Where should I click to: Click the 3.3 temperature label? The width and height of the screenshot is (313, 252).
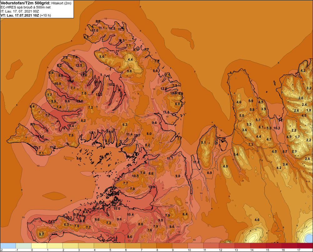[249, 124]
